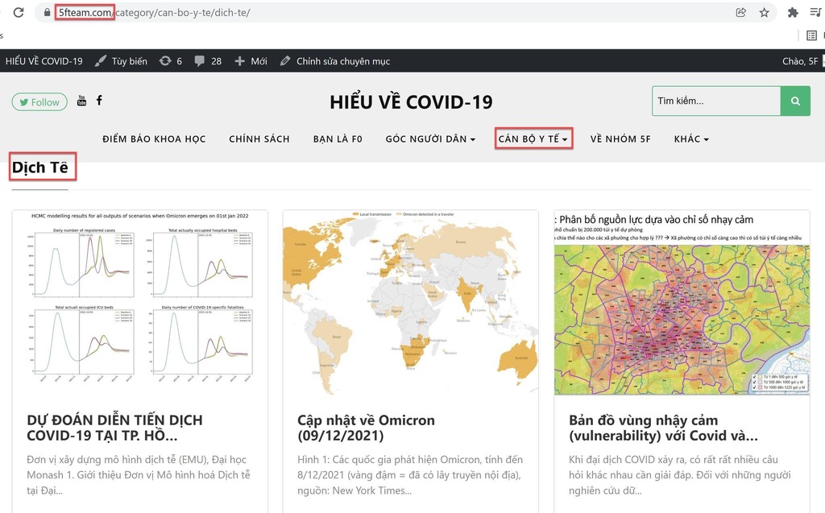Click excerpt starting Đơn vị xây dựng mô hình

139,475
